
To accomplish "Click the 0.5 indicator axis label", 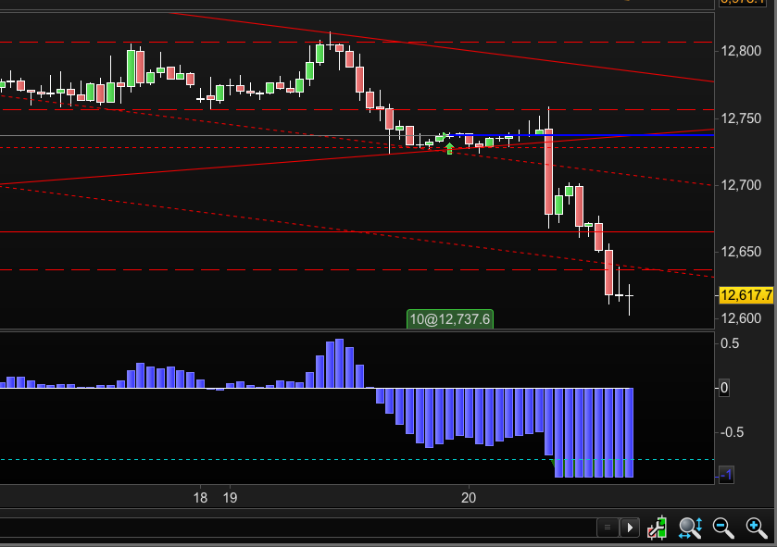I will pyautogui.click(x=730, y=343).
